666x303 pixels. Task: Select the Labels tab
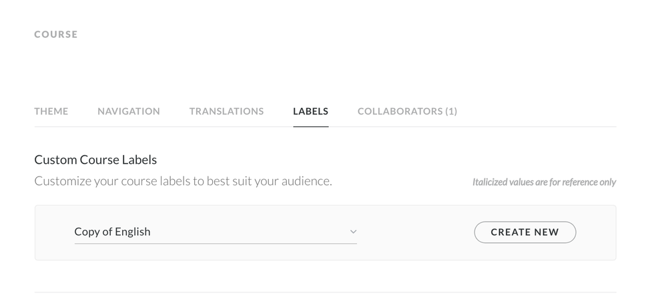pyautogui.click(x=310, y=111)
